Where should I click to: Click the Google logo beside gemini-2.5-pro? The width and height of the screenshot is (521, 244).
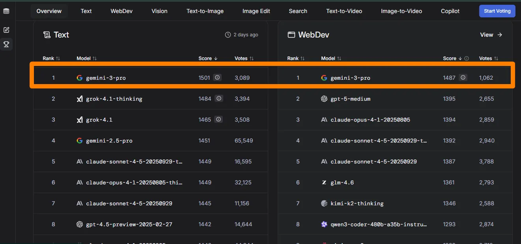point(80,141)
